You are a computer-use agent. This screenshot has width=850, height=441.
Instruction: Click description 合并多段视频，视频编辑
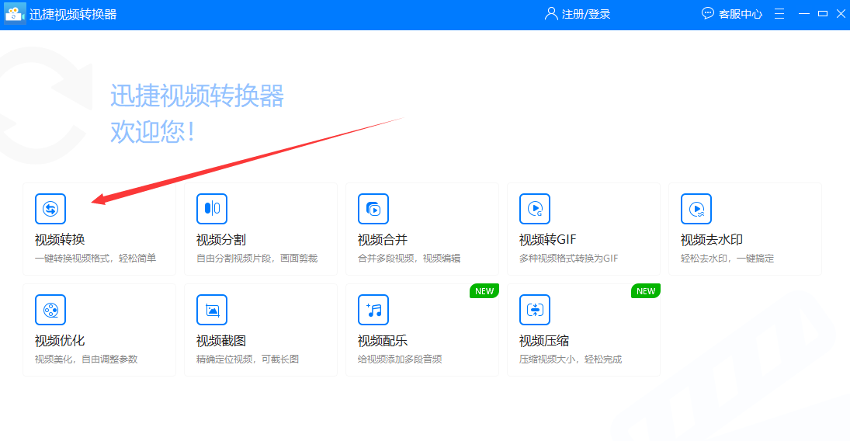pos(409,259)
